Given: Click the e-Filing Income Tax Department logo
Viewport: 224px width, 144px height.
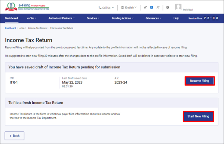Looking at the screenshot, I should coord(27,7).
